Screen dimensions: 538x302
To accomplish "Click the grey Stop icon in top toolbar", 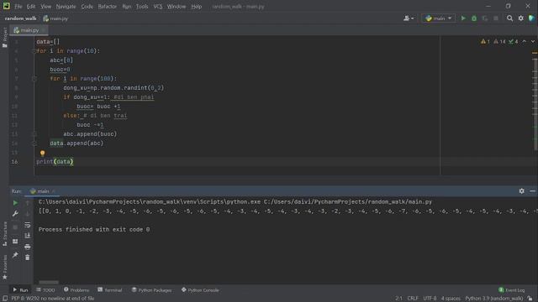I will pyautogui.click(x=496, y=18).
